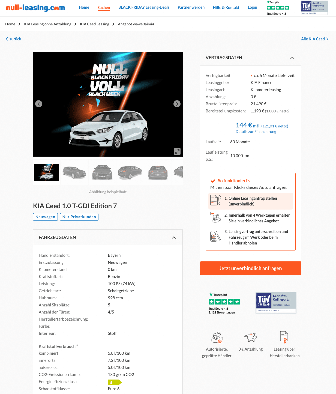
Task: Open fullscreen view of car image
Action: click(177, 151)
